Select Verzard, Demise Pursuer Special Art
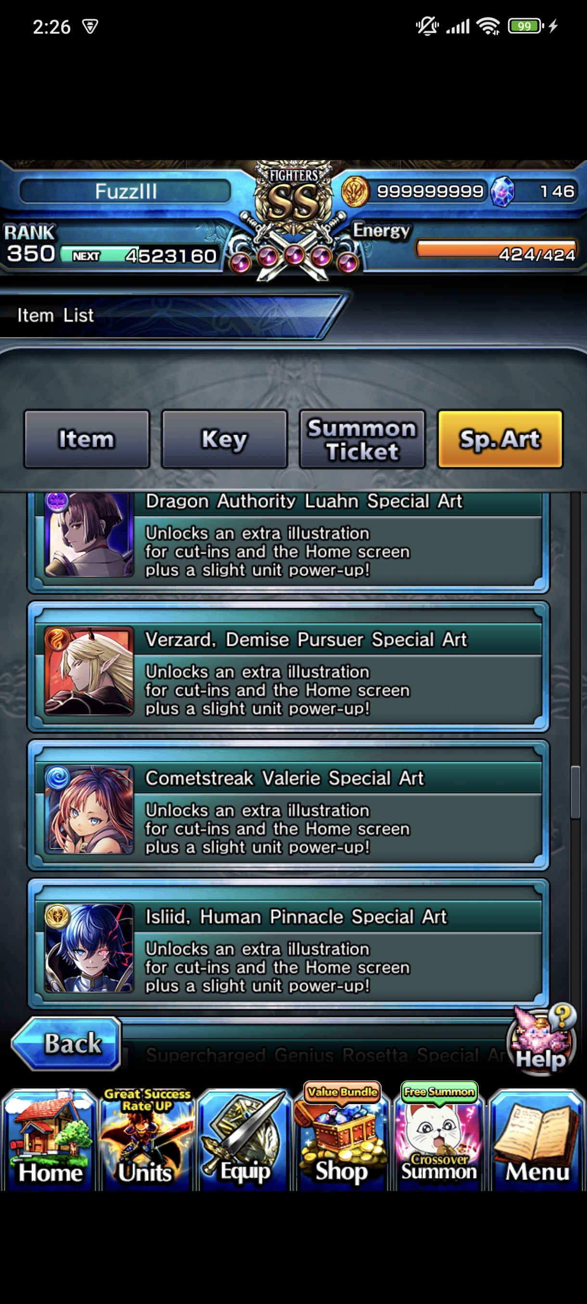Screen dimensions: 587x1304 click(x=288, y=667)
